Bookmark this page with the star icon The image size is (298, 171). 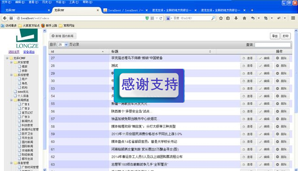tap(221, 18)
